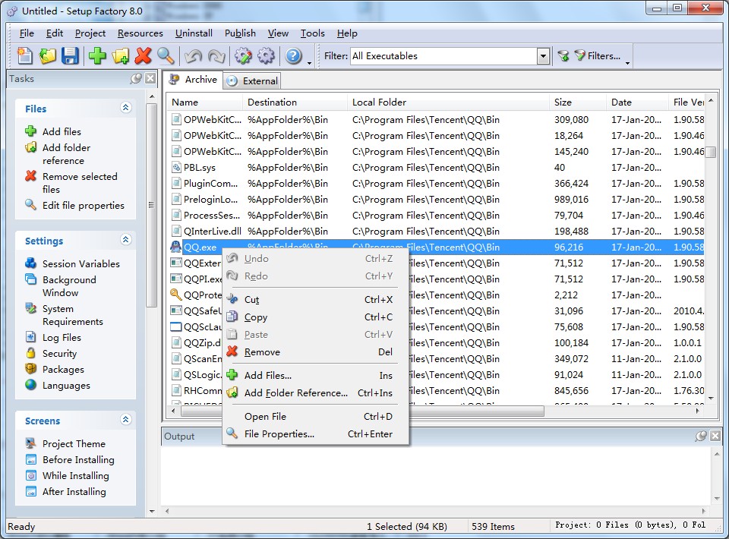The width and height of the screenshot is (729, 539).
Task: Click the magnifier File Properties toolbar icon
Action: 166,56
